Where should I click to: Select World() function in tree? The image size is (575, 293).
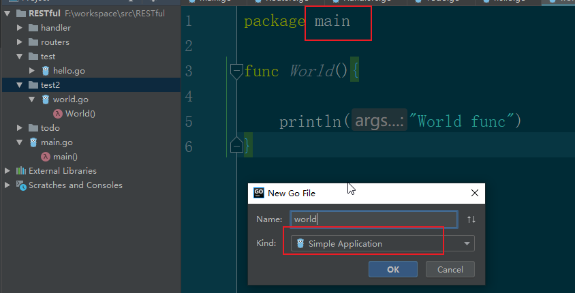80,114
